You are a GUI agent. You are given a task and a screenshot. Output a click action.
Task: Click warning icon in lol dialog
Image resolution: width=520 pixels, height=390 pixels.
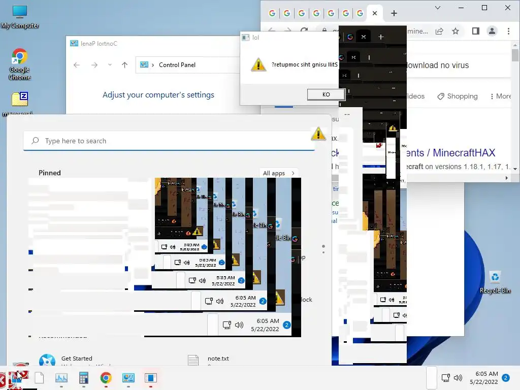(x=258, y=64)
